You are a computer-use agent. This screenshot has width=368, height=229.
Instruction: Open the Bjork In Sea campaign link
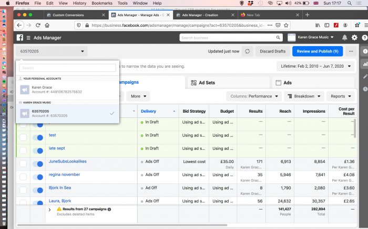tap(60, 188)
